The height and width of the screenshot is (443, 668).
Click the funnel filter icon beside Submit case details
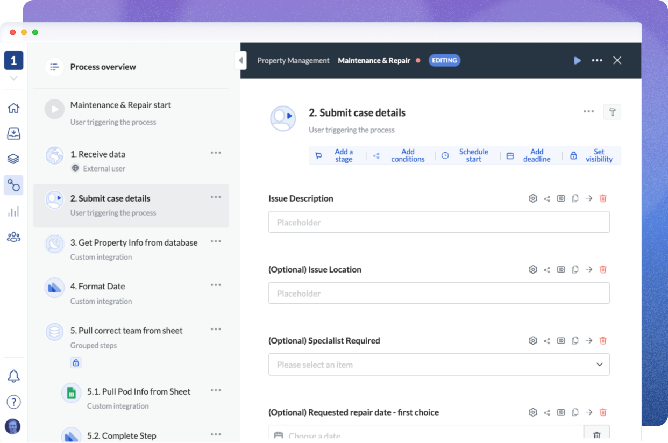612,111
